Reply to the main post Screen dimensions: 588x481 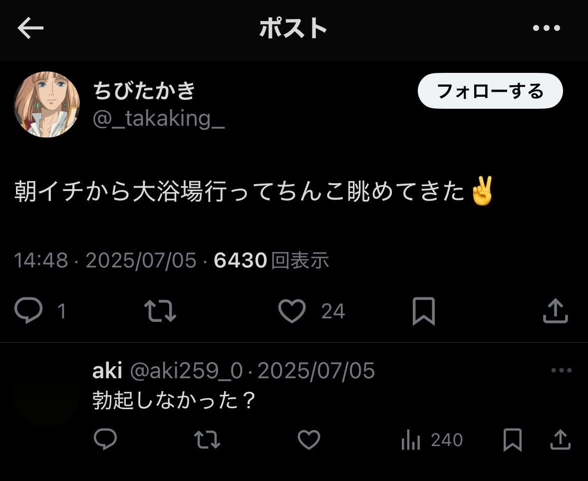[x=28, y=310]
